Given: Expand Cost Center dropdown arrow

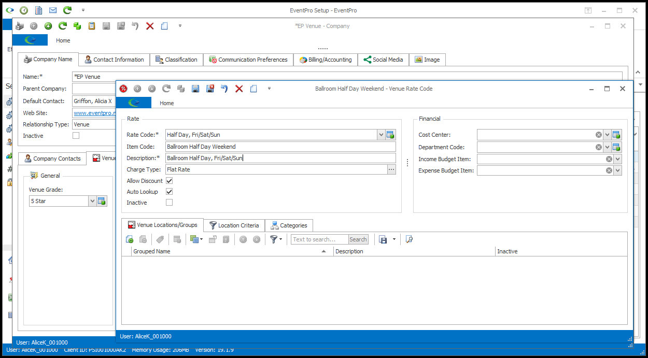Looking at the screenshot, I should click(x=607, y=135).
